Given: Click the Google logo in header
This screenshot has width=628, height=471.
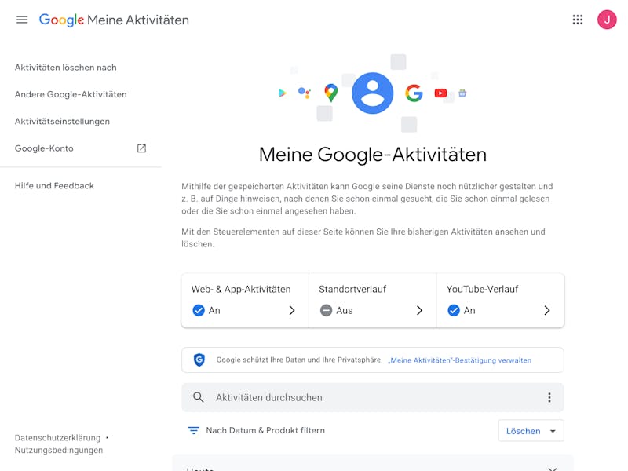Looking at the screenshot, I should coord(61,20).
